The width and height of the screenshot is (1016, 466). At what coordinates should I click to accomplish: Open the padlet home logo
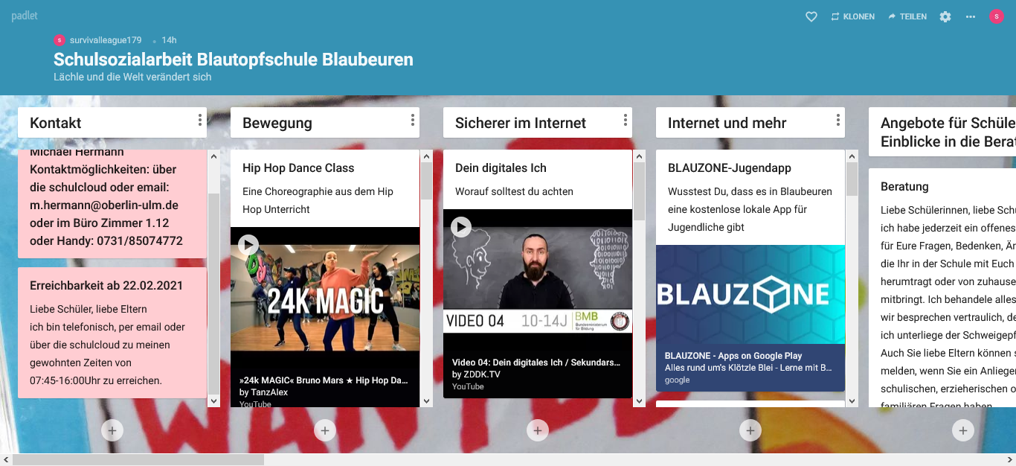click(x=25, y=16)
